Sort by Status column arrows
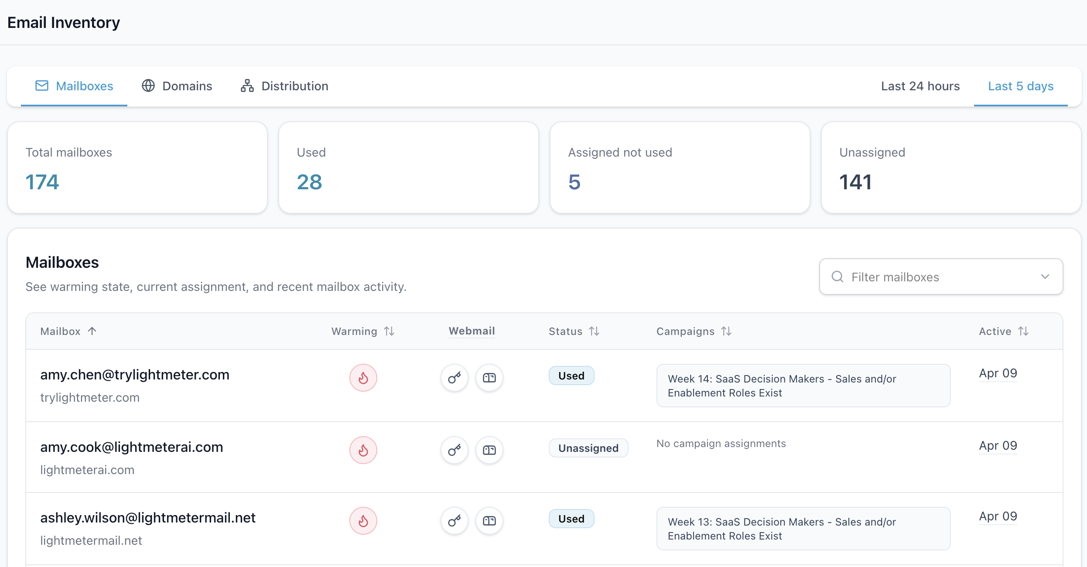Screen dimensions: 1087x567 pyautogui.click(x=594, y=331)
